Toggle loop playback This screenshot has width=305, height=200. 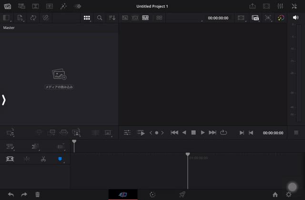pos(224,133)
